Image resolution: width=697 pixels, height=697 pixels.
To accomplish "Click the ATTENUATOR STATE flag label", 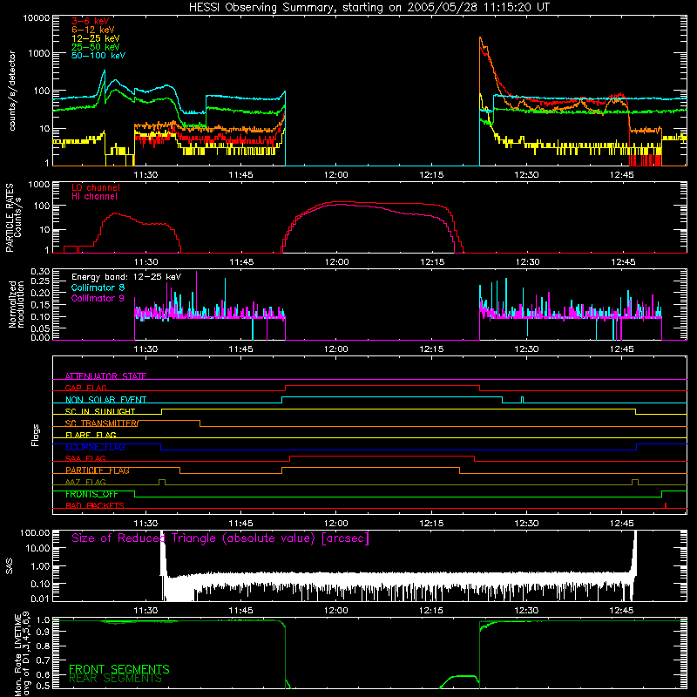I will click(x=105, y=376).
